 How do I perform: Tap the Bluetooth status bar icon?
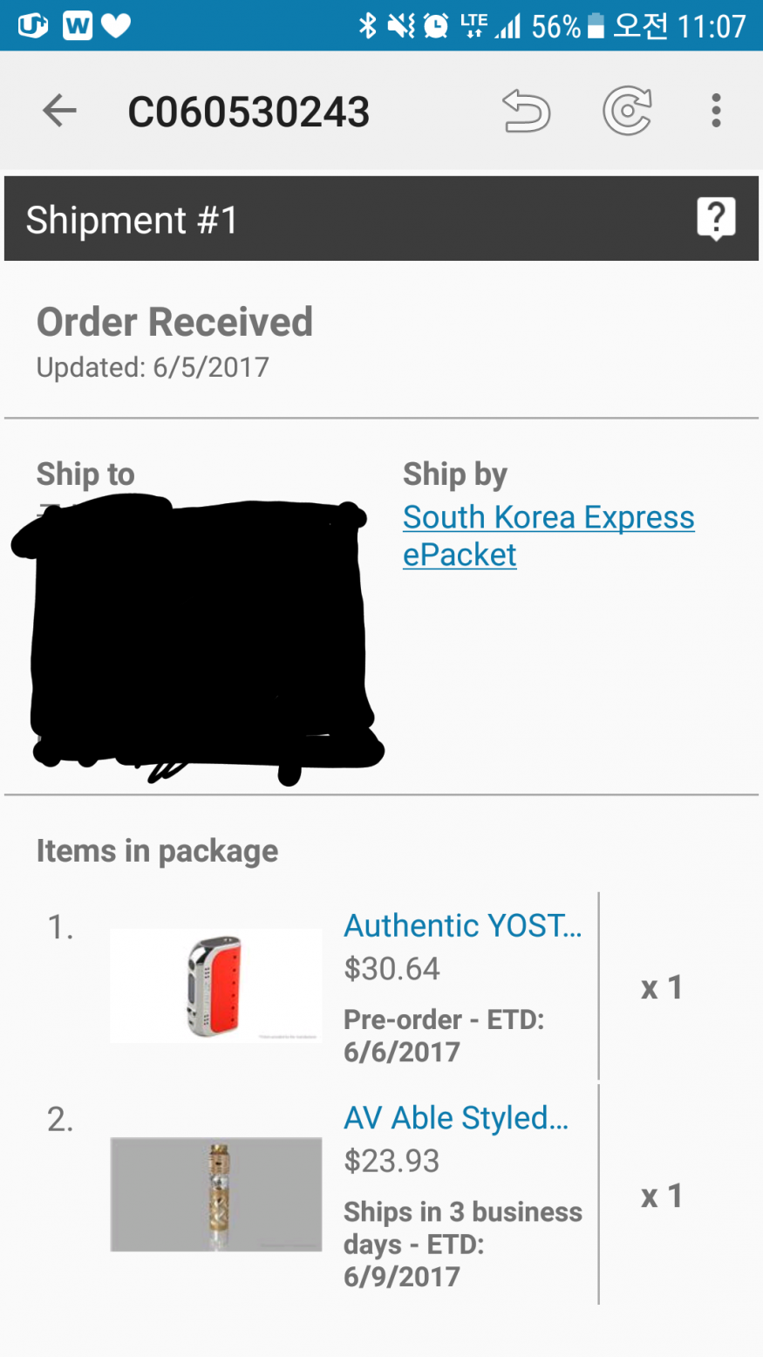[368, 26]
